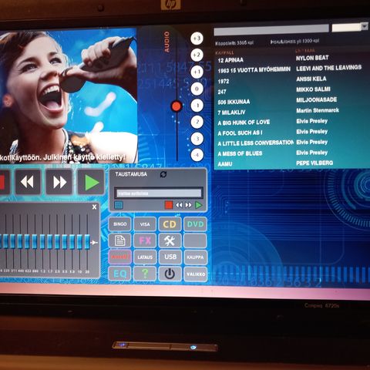Click the 880 Hz equalizer band slider
The height and width of the screenshot is (370, 370).
[35, 241]
